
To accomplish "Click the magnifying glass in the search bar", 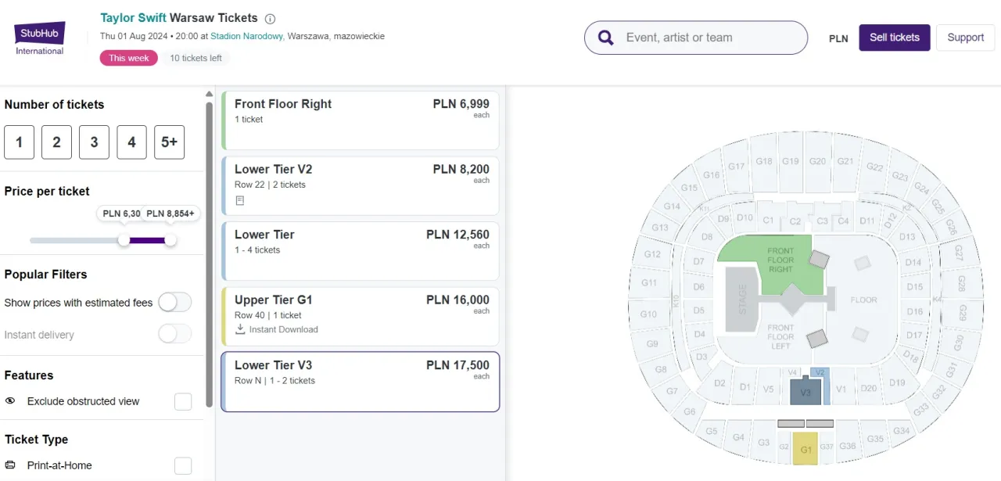I will coord(604,37).
